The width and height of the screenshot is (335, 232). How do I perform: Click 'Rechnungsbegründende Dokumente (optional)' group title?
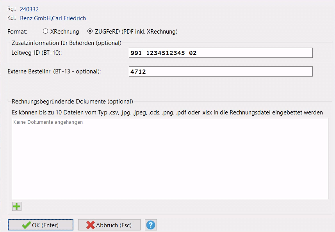(72, 102)
